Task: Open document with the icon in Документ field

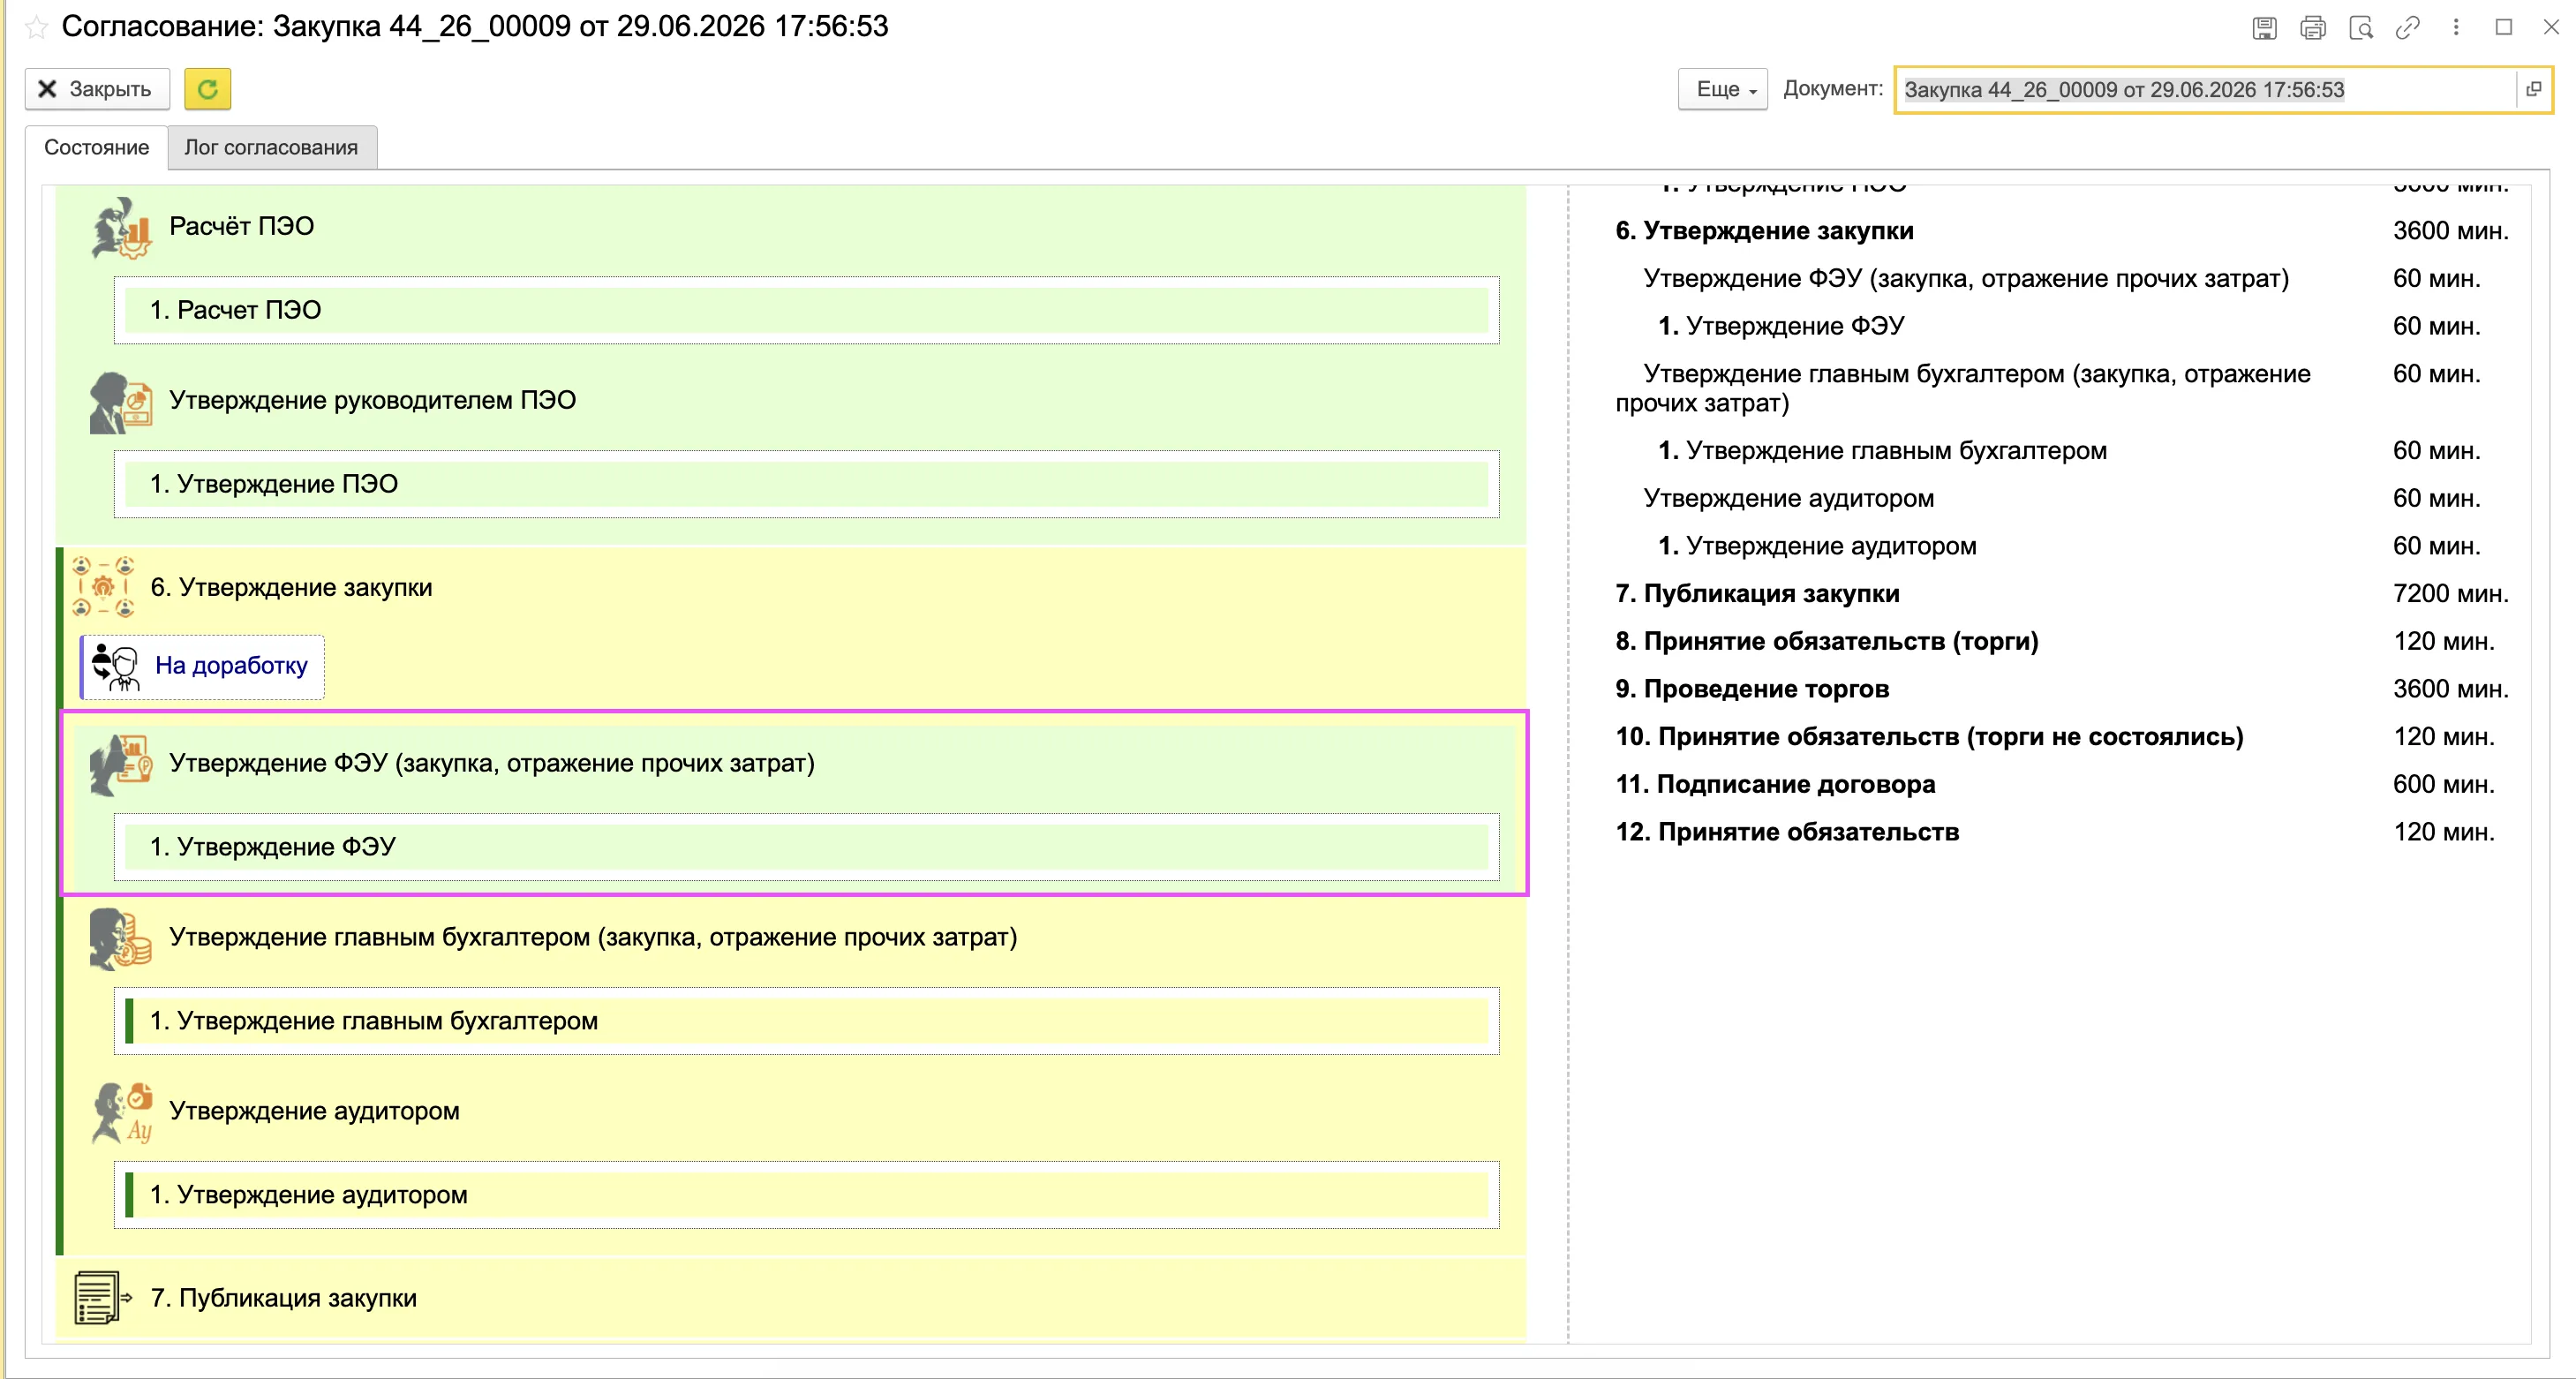Action: pyautogui.click(x=2533, y=89)
